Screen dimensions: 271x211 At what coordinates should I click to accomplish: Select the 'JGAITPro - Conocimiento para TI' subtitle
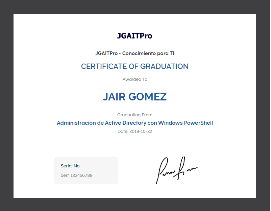[135, 53]
